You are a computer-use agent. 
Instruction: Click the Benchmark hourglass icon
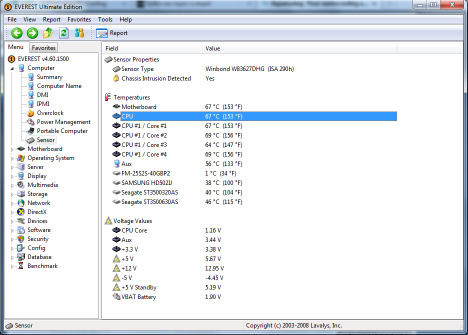coord(20,265)
